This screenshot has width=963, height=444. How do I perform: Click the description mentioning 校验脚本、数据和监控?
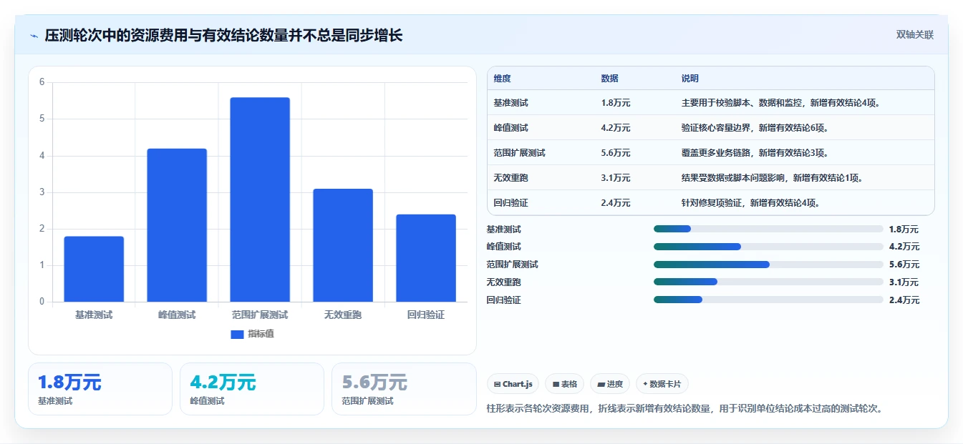(780, 103)
